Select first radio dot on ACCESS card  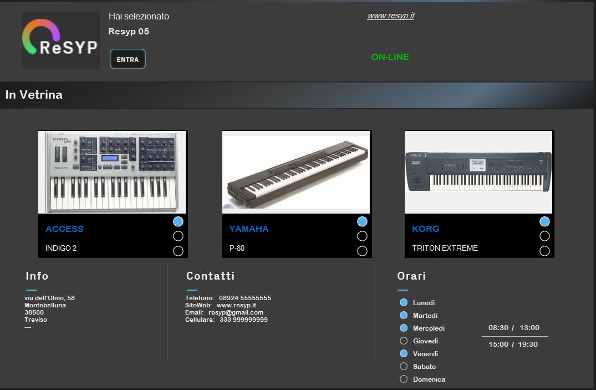pyautogui.click(x=179, y=221)
